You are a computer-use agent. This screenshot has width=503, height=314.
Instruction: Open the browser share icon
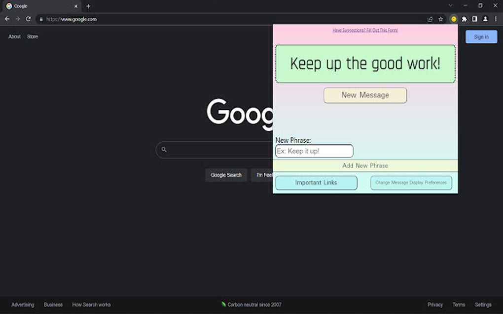click(x=430, y=19)
